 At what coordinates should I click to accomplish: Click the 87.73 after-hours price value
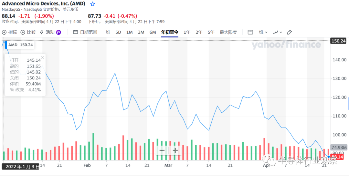pos(95,16)
